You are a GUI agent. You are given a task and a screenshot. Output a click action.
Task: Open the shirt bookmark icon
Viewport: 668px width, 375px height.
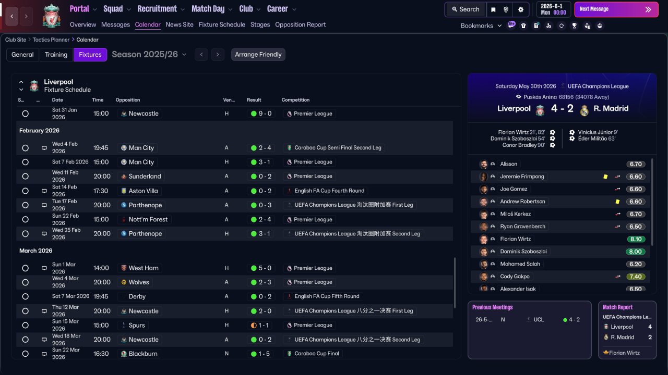coord(523,26)
